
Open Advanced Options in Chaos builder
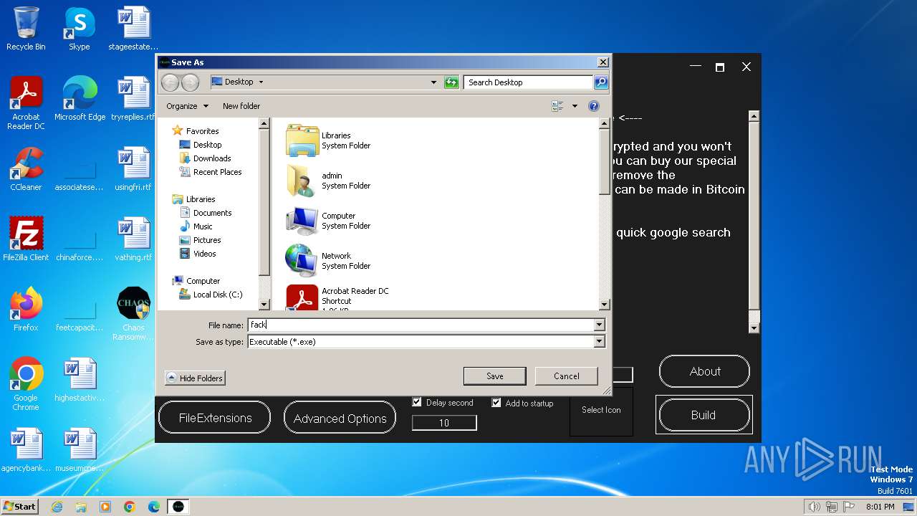point(340,419)
